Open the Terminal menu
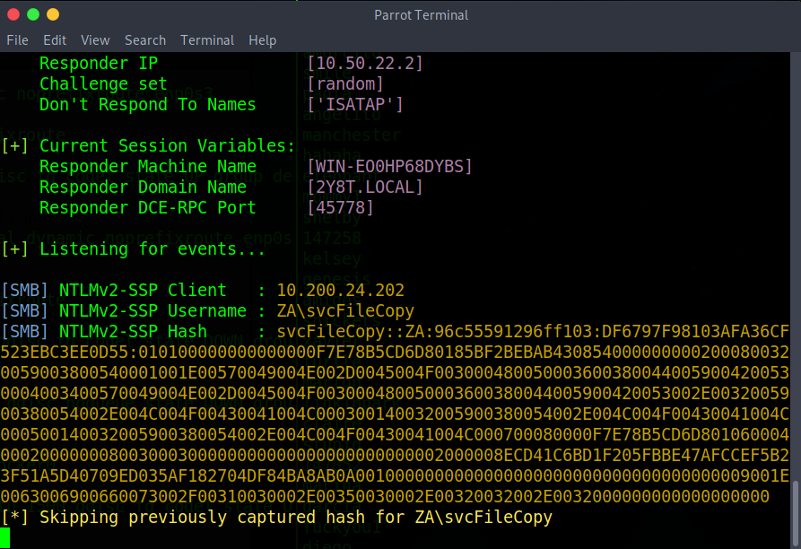This screenshot has height=549, width=801. point(207,40)
